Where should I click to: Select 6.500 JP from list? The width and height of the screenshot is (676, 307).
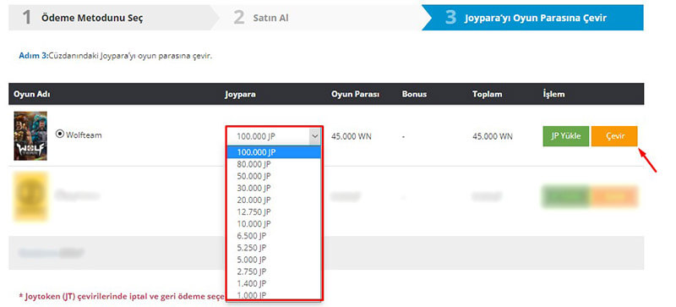pos(273,236)
